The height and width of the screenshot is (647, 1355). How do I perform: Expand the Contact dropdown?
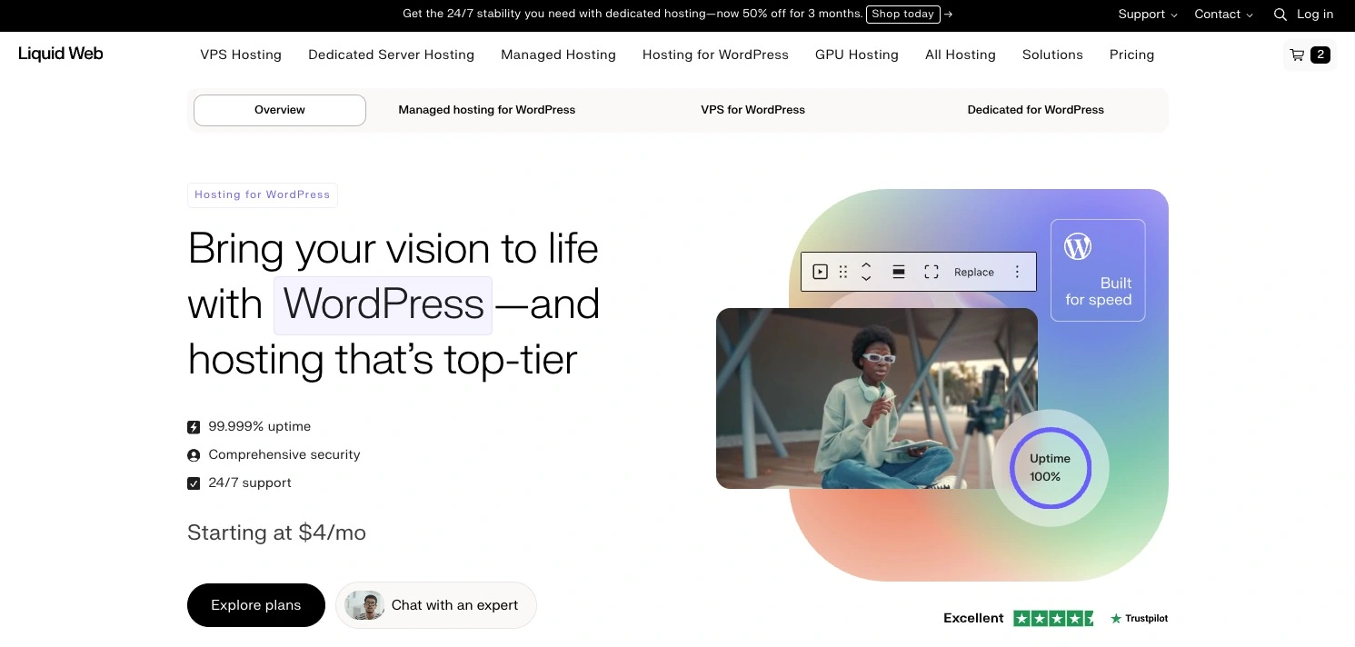pyautogui.click(x=1223, y=15)
